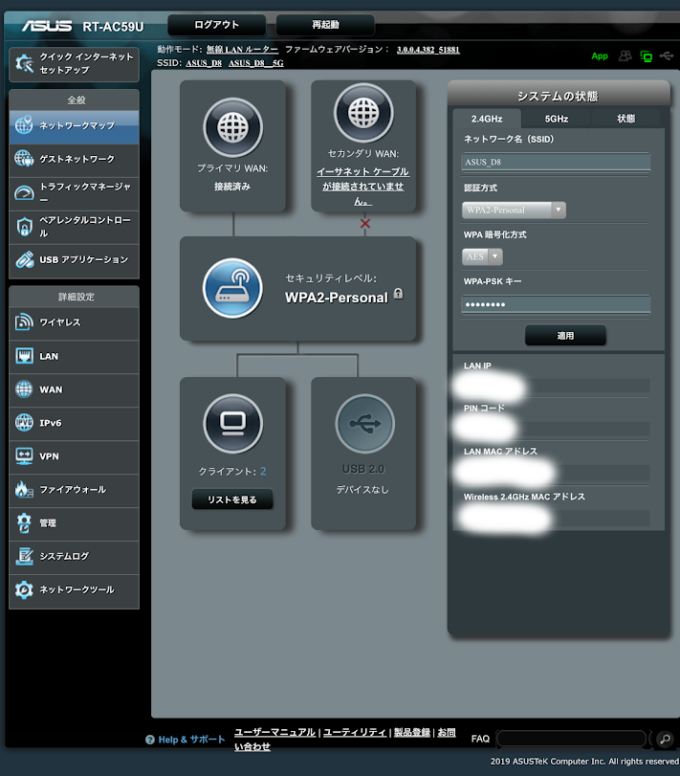Click the USB アプリケーション icon
680x776 pixels.
click(24, 259)
